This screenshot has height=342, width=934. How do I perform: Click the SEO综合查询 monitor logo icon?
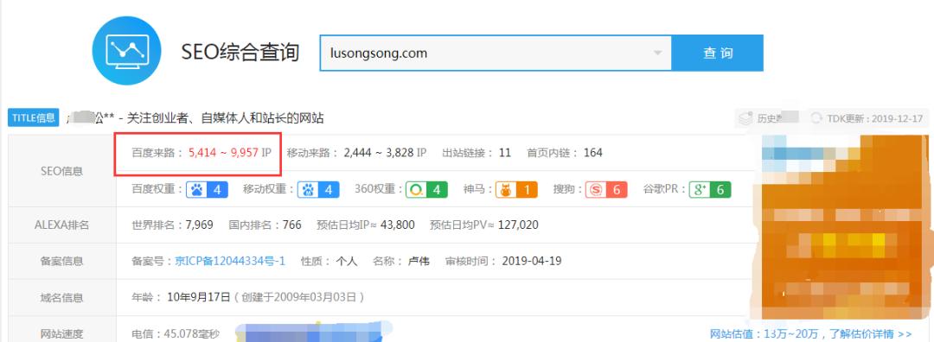pos(126,51)
